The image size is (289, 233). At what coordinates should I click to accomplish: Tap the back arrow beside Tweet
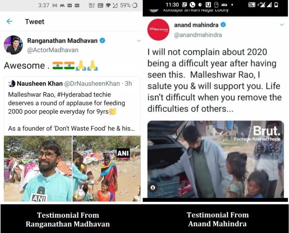coord(9,22)
